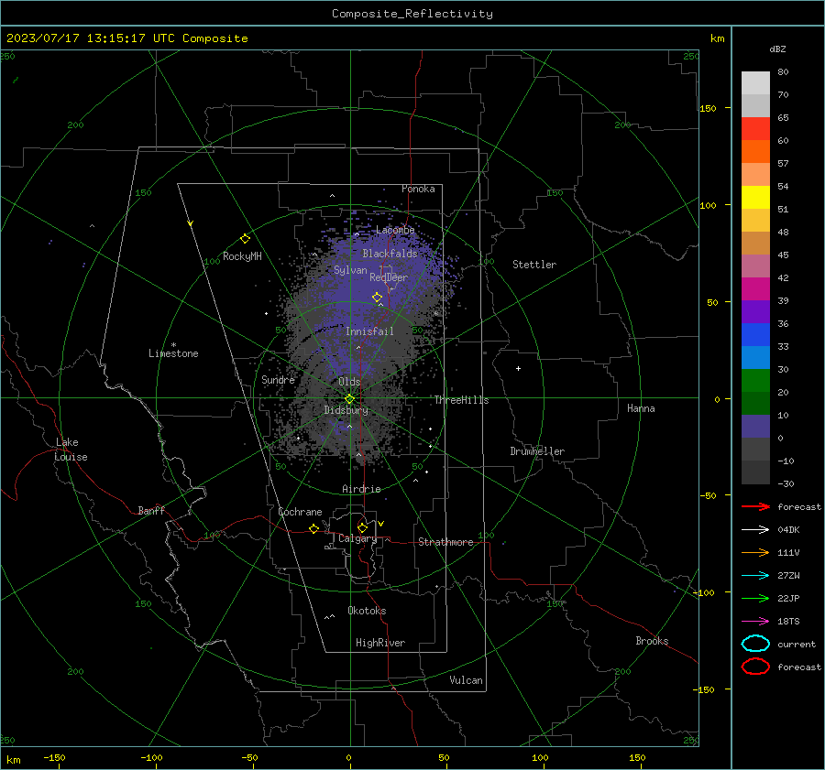Image resolution: width=825 pixels, height=770 pixels.
Task: Click the Didsbury city label
Action: point(346,410)
